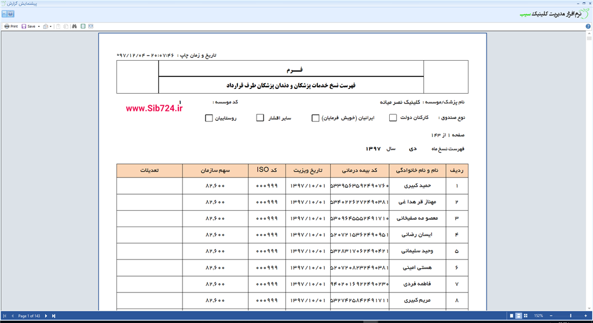593x323 pixels.
Task: Jump to the last report page
Action: tap(54, 316)
